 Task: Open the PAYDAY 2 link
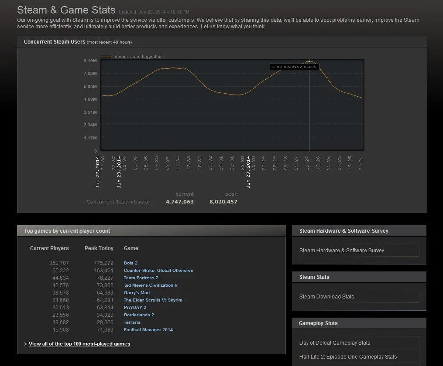tap(135, 307)
